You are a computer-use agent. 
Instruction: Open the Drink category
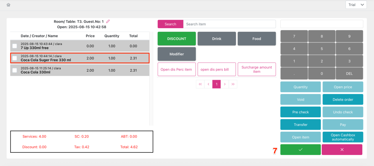click(x=217, y=39)
